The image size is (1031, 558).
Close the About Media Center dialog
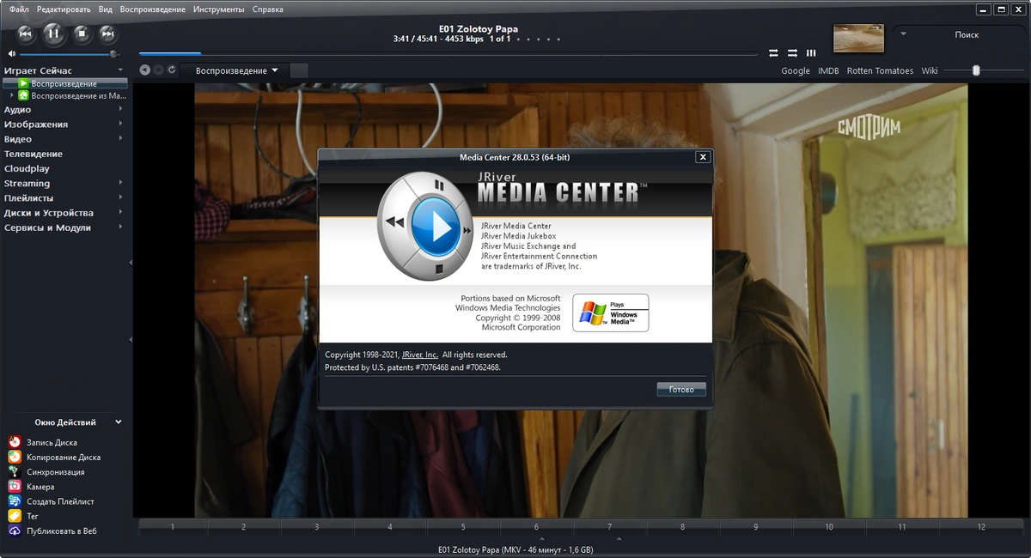(703, 157)
